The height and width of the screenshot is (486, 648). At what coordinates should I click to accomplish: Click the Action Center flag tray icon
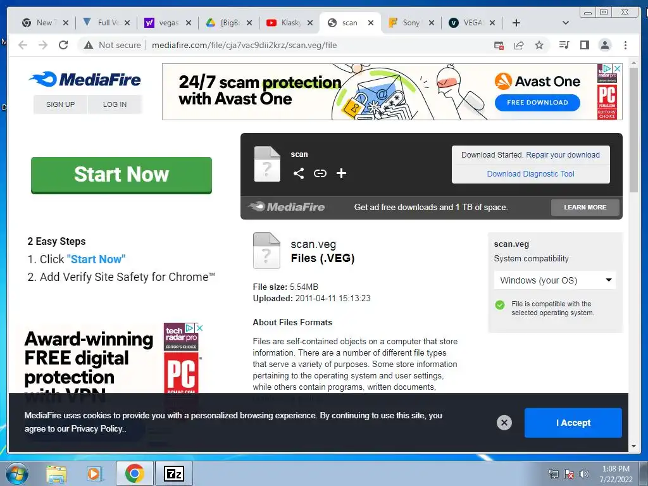(x=569, y=474)
